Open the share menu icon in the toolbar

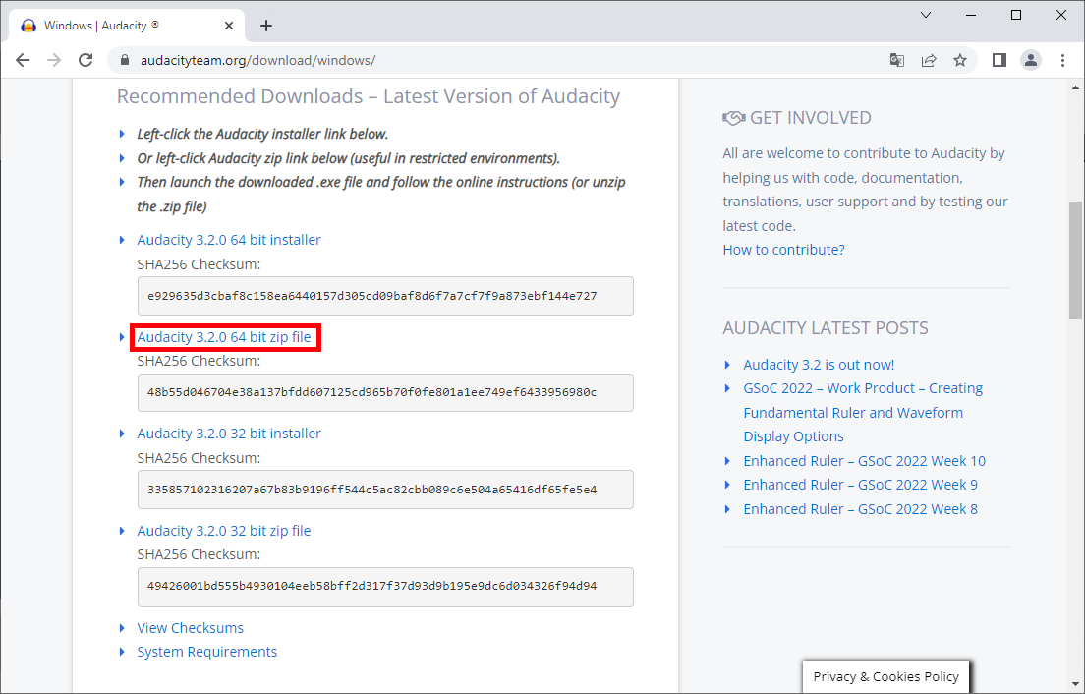[x=929, y=60]
